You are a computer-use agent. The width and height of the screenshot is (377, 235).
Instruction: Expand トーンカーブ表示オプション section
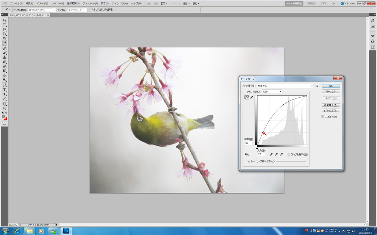(248, 161)
